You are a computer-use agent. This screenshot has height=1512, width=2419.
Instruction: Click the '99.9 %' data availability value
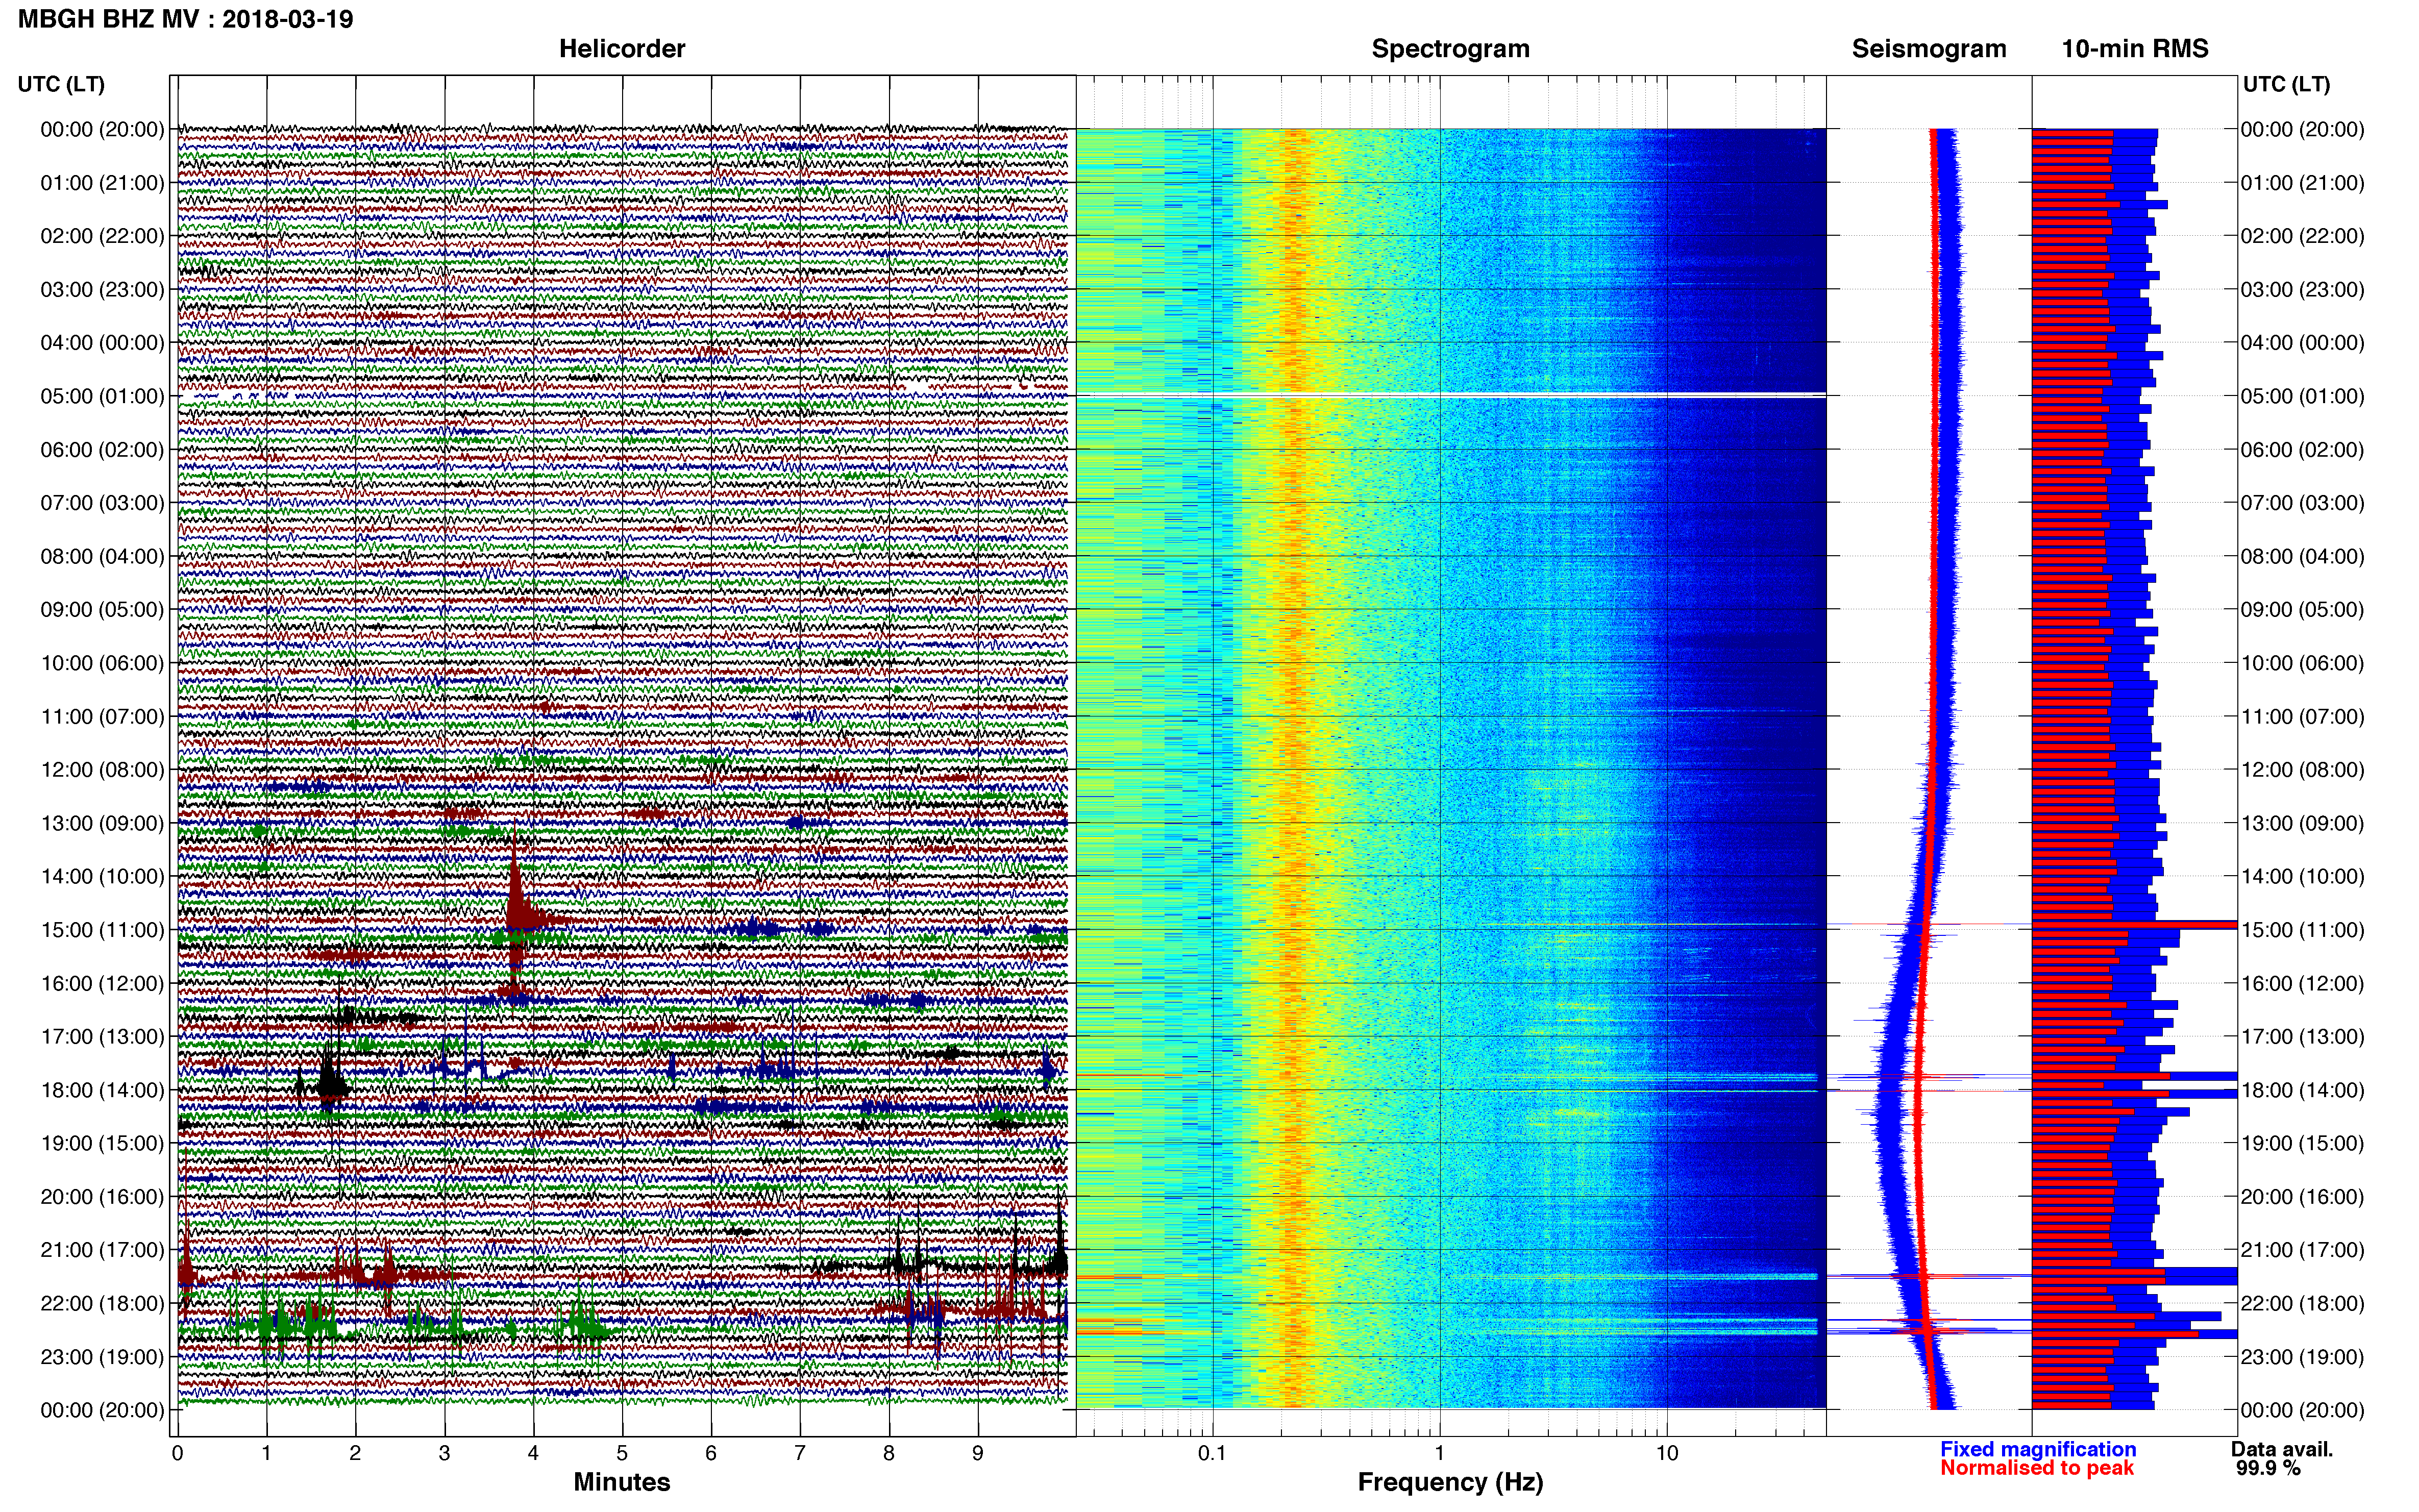(2268, 1468)
